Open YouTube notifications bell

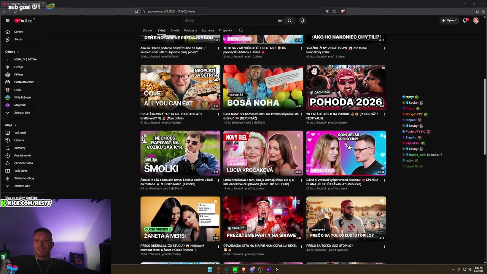(465, 21)
